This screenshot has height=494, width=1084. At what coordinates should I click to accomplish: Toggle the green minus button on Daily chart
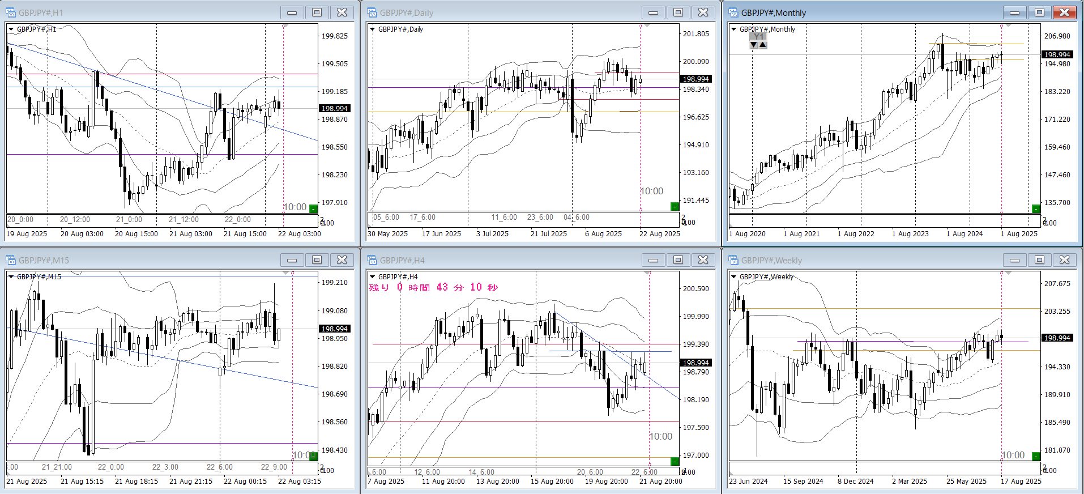[x=675, y=207]
